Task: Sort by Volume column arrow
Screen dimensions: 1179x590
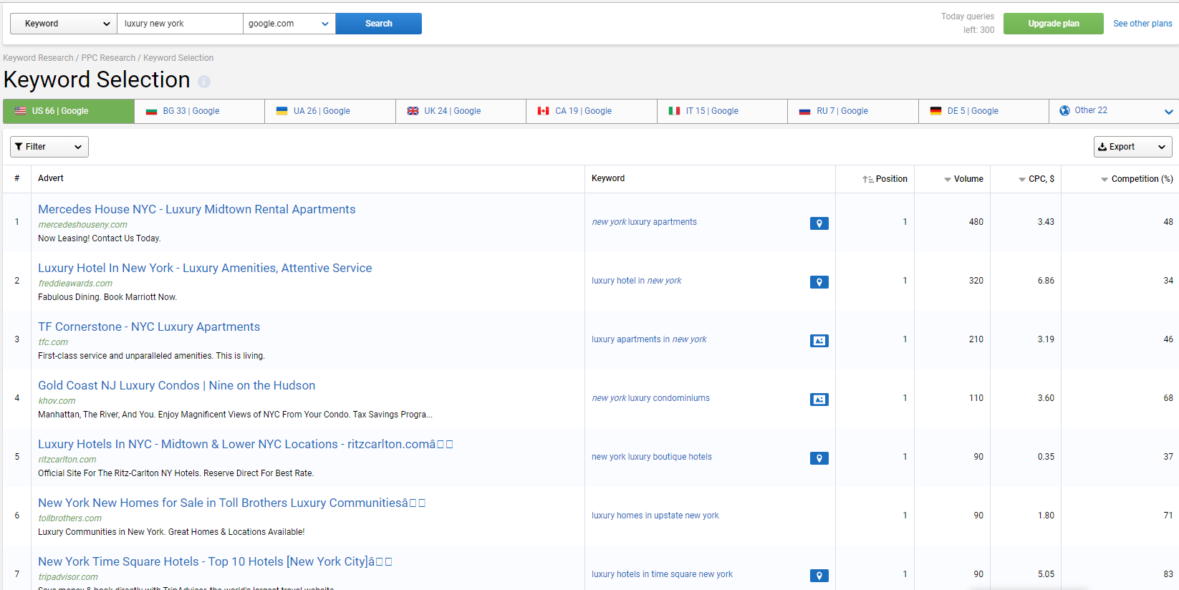Action: click(948, 180)
